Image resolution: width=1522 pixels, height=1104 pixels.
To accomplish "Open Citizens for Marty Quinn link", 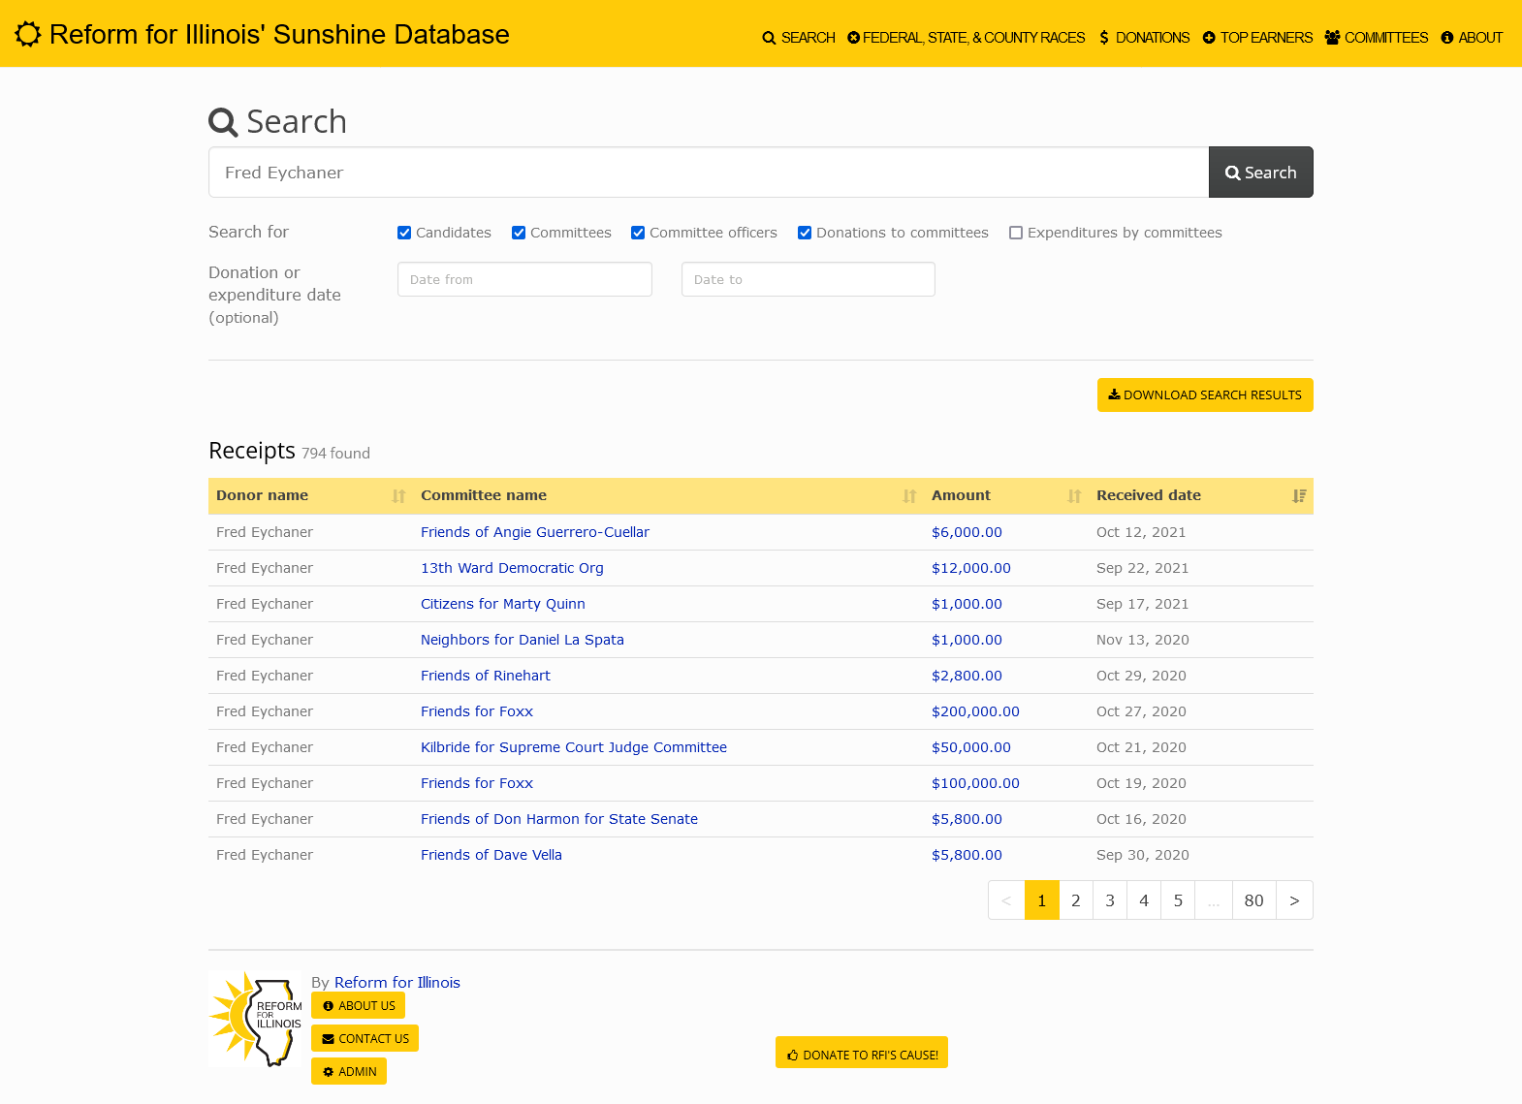I will click(x=503, y=604).
